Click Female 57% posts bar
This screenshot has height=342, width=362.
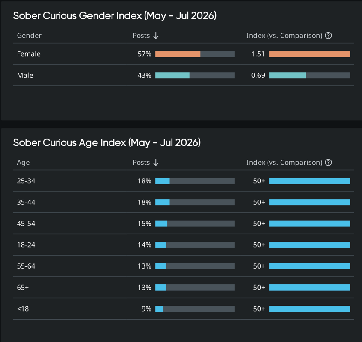(x=195, y=54)
